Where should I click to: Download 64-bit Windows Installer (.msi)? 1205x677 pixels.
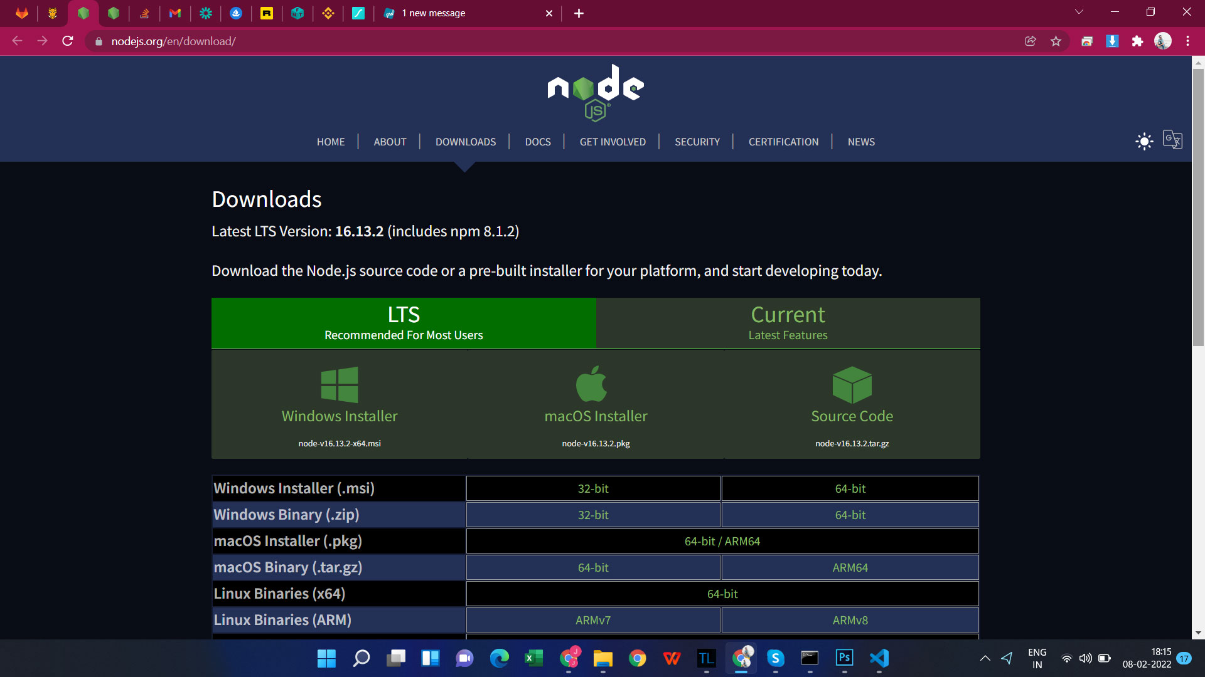point(850,488)
